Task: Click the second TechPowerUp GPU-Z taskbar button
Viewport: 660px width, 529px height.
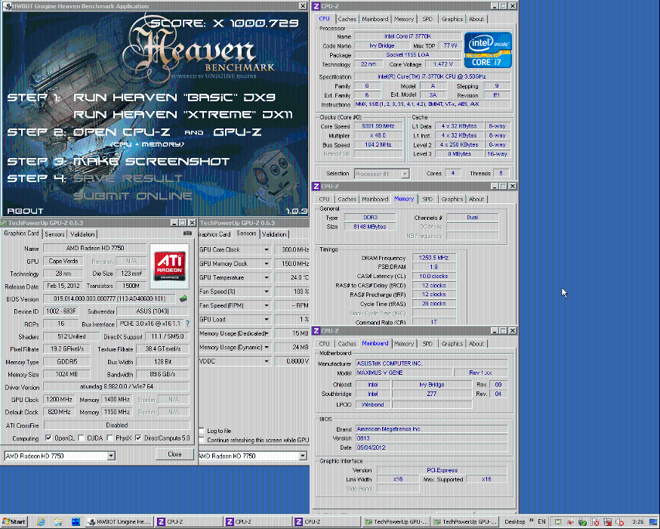Action: 464,522
